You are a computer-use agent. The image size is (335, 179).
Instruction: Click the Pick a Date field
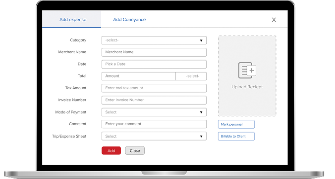coord(154,64)
